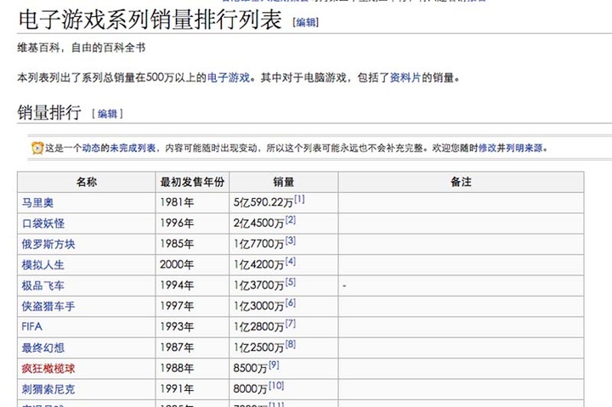Open the 刺猬索尼克 link
612x407 pixels.
click(x=48, y=389)
